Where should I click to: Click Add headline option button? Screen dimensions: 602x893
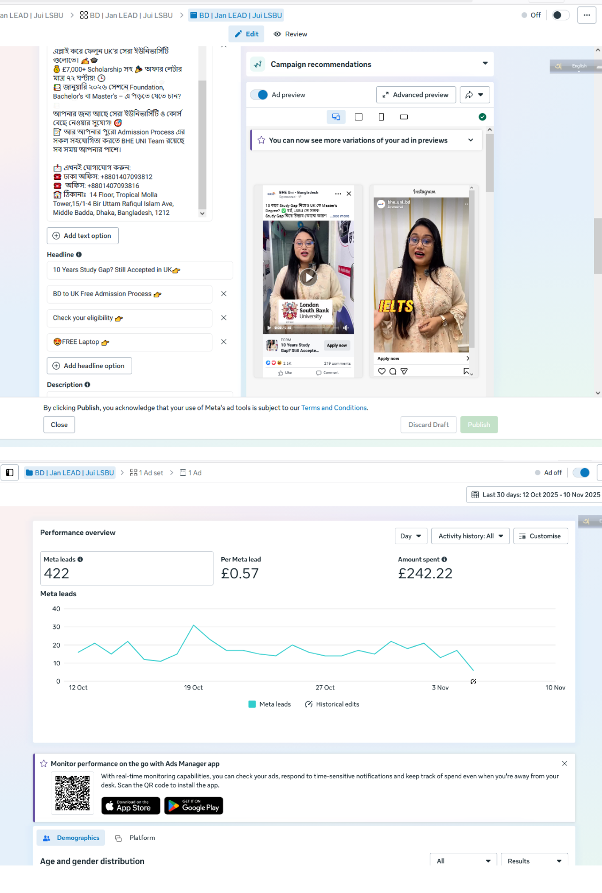(89, 366)
